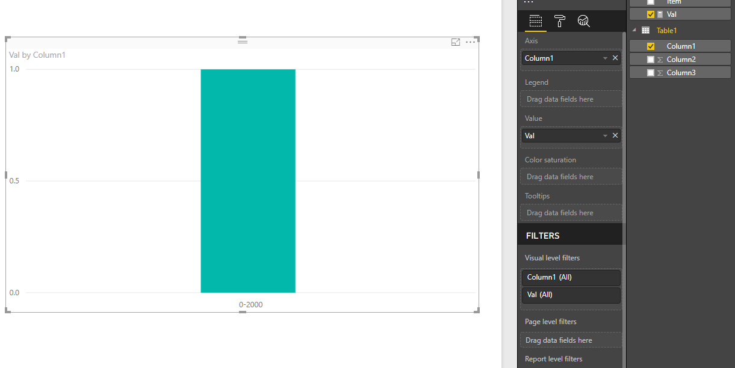
Task: Click the Legend drop area
Action: point(571,99)
